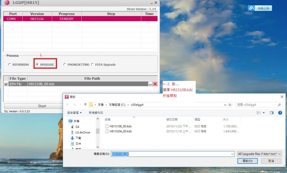Click the 開啟(O) open button
Screen dimensions: 287x173
click(248, 161)
